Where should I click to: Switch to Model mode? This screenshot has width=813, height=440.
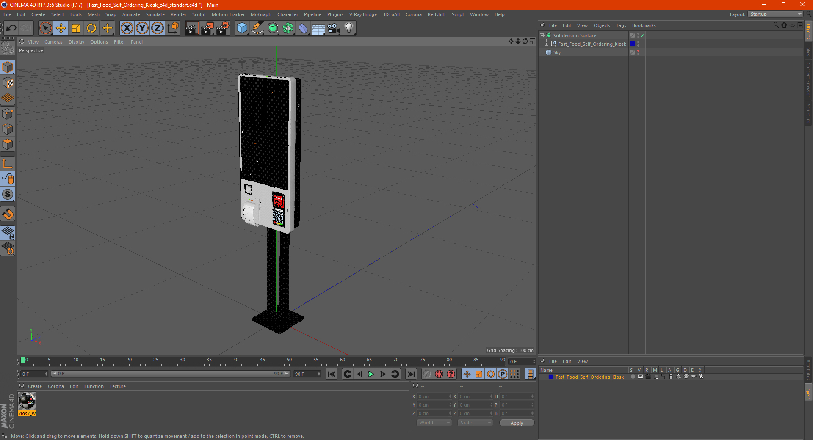tap(8, 67)
